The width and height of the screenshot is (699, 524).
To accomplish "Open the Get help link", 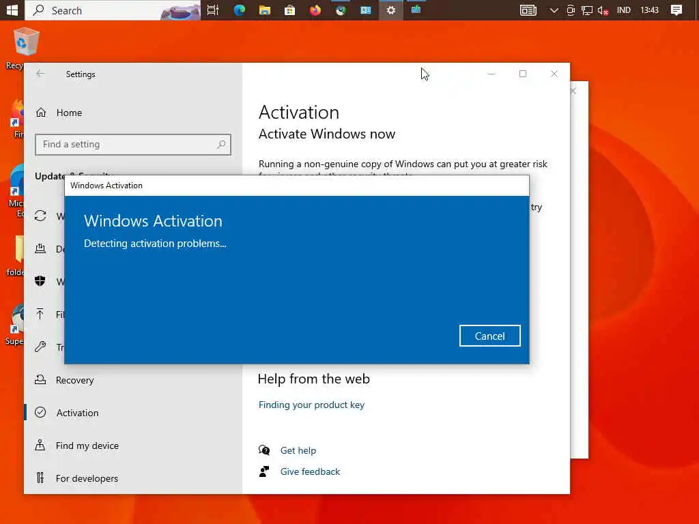I will pyautogui.click(x=298, y=450).
